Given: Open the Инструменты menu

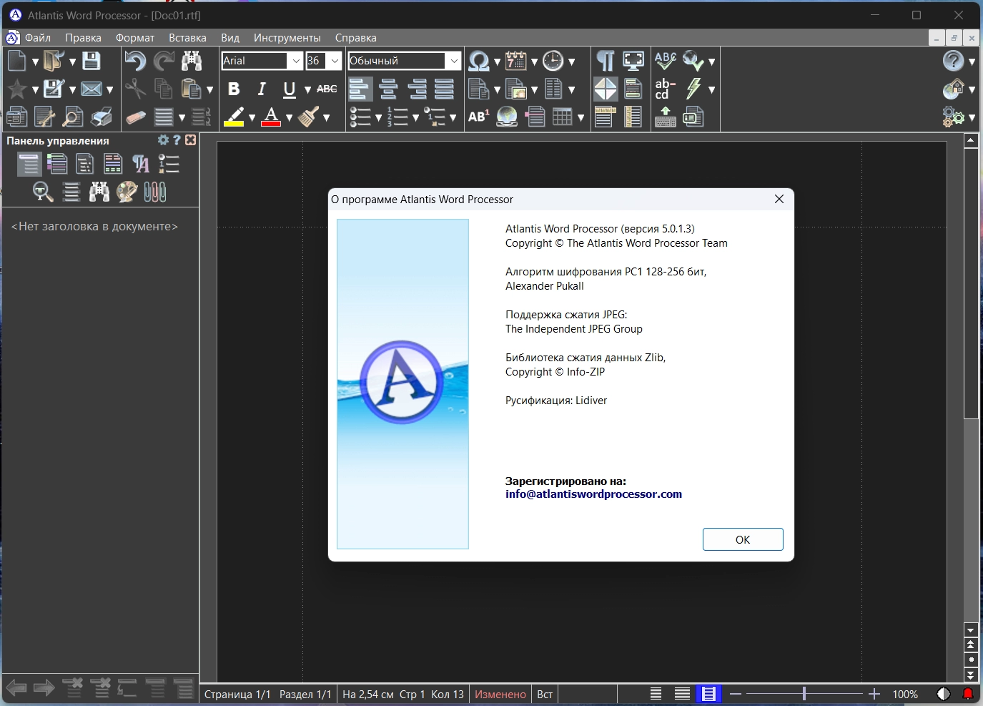Looking at the screenshot, I should pyautogui.click(x=287, y=38).
